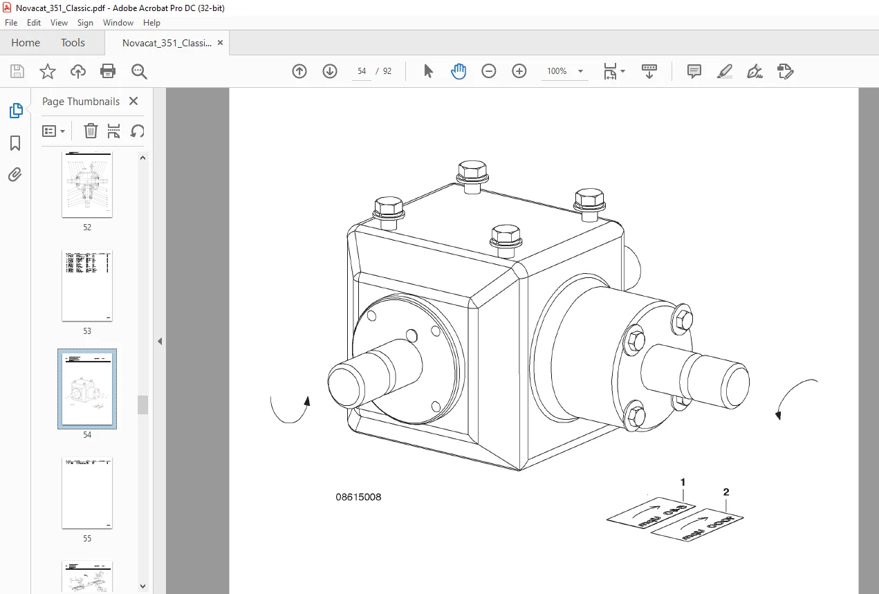The width and height of the screenshot is (879, 594).
Task: Switch to the Tools tab
Action: pyautogui.click(x=73, y=43)
